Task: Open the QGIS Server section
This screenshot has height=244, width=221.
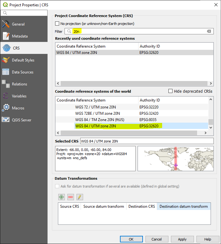Action: pos(21,120)
